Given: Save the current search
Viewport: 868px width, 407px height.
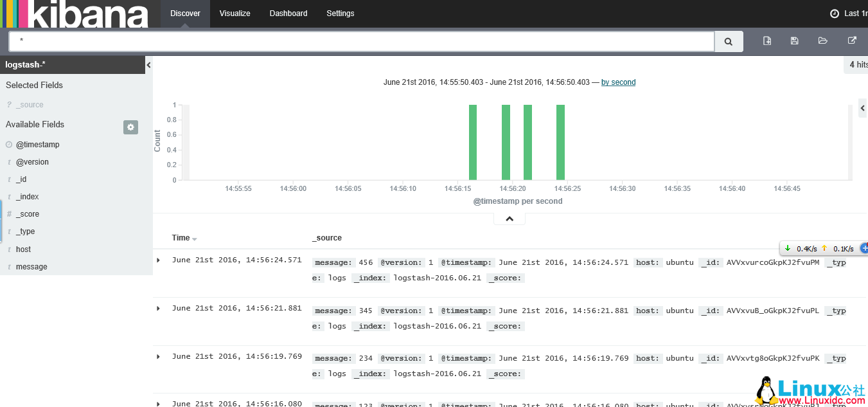Looking at the screenshot, I should 794,40.
